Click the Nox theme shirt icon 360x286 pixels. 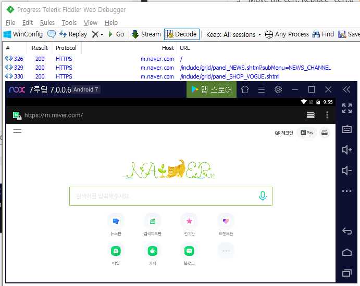pyautogui.click(x=245, y=89)
